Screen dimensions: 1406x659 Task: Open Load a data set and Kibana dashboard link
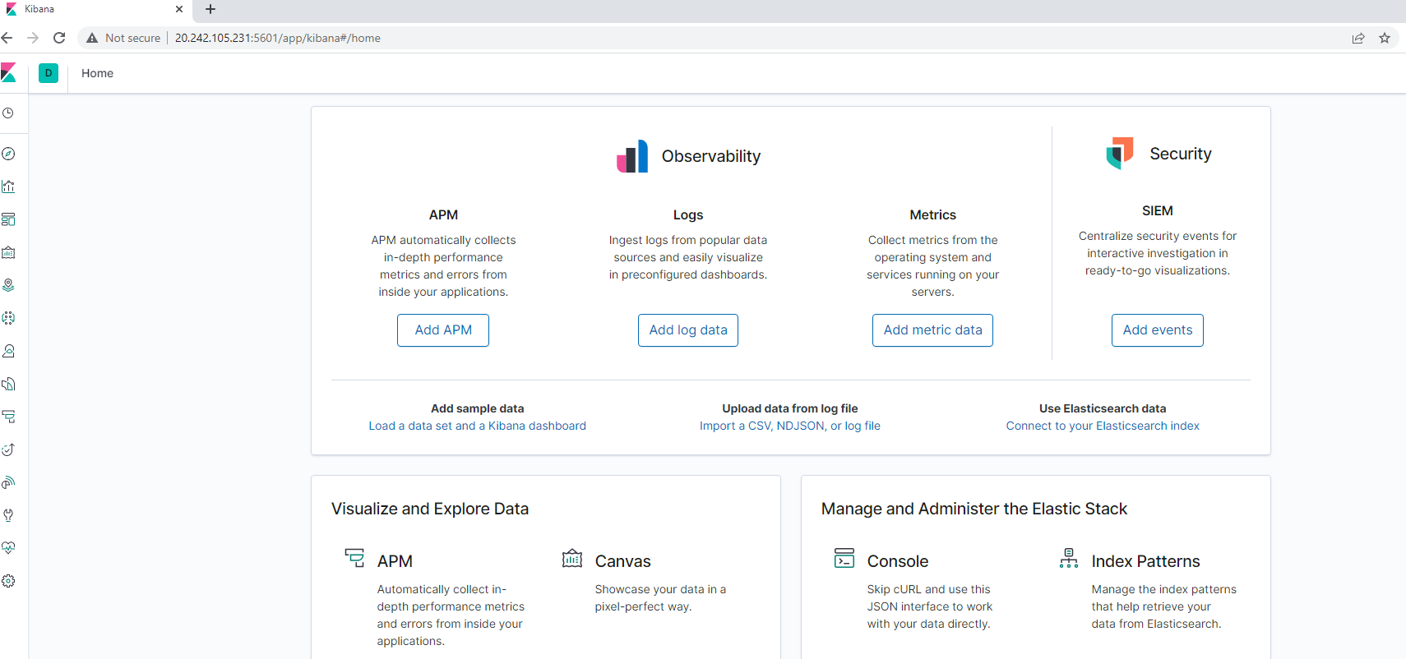click(478, 426)
